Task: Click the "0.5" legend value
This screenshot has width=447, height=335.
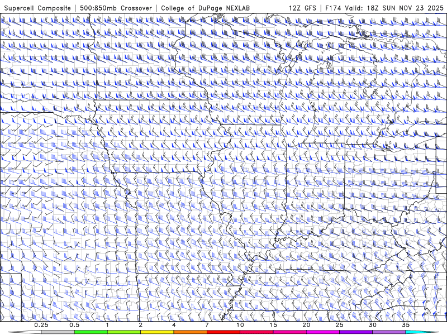Action: coord(74,325)
